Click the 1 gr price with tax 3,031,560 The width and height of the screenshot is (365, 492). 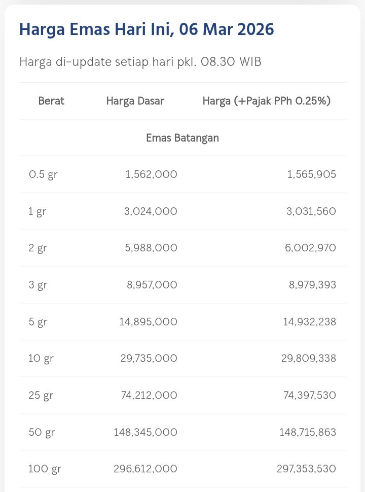(311, 211)
